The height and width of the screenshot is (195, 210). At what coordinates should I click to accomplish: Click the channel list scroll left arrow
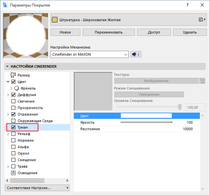click(7, 180)
